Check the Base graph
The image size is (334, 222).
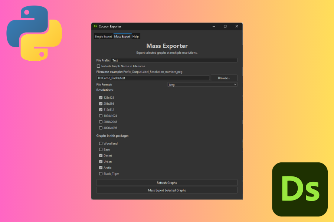point(101,149)
